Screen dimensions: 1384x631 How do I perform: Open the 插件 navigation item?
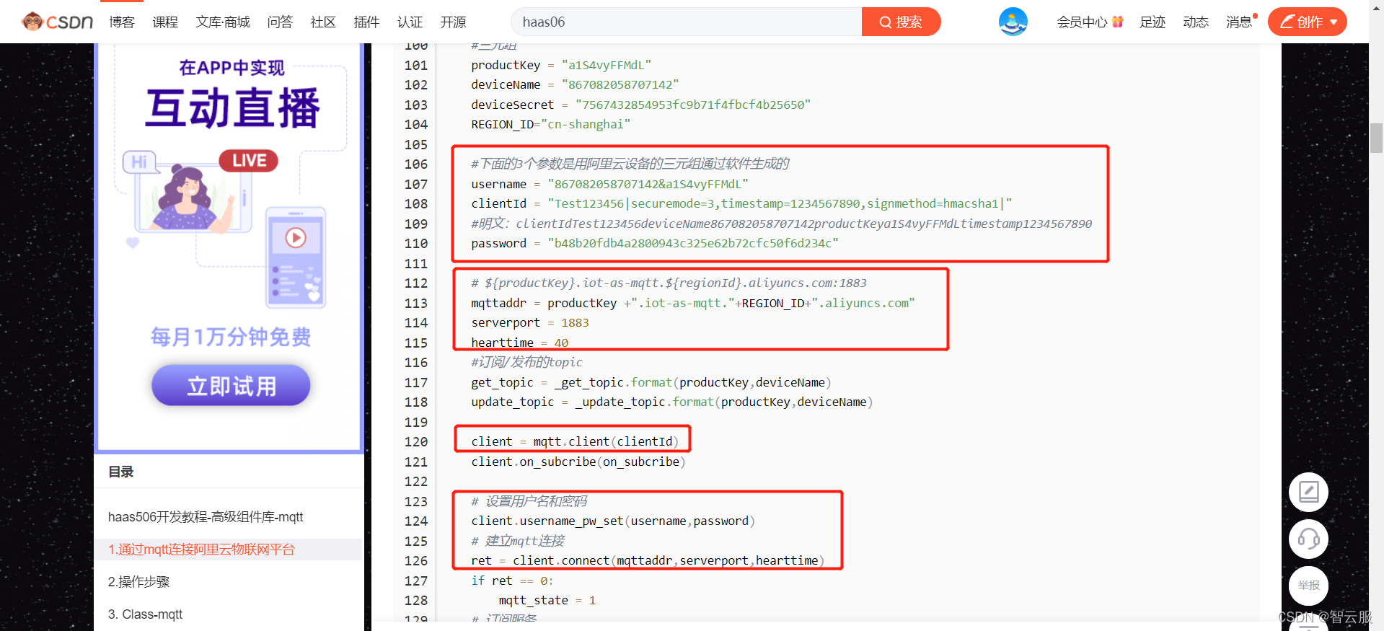(366, 22)
